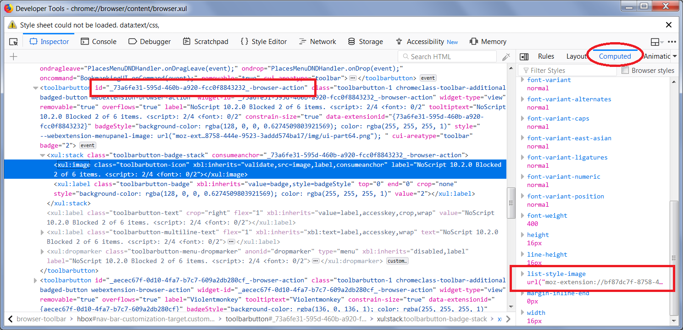This screenshot has height=330, width=683.
Task: Open the dock mode layout icon
Action: (657, 42)
